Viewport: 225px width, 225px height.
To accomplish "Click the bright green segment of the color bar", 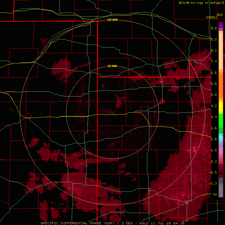I will coord(221,121).
